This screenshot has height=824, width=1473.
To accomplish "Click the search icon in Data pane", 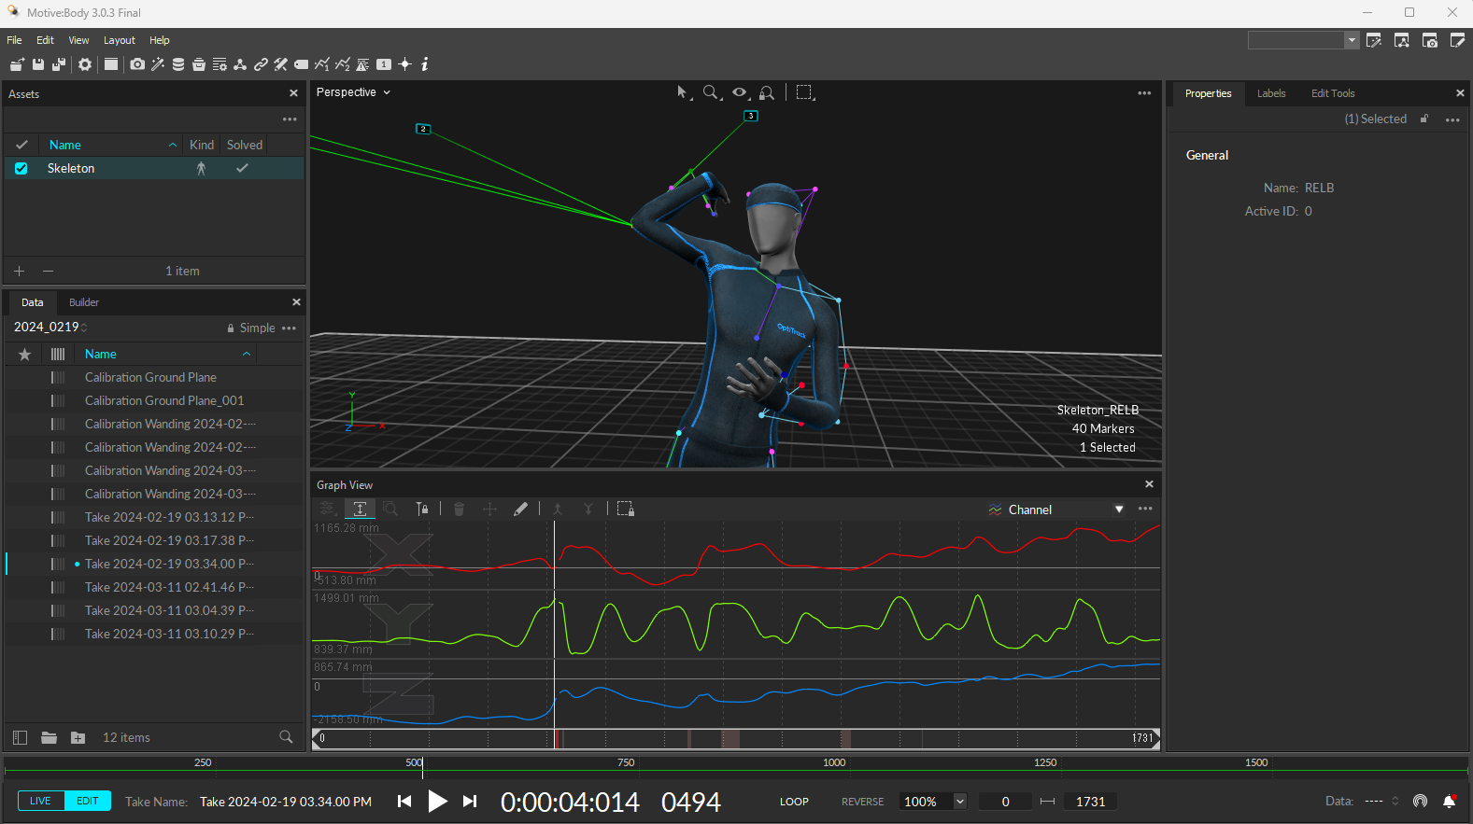I will click(x=286, y=737).
